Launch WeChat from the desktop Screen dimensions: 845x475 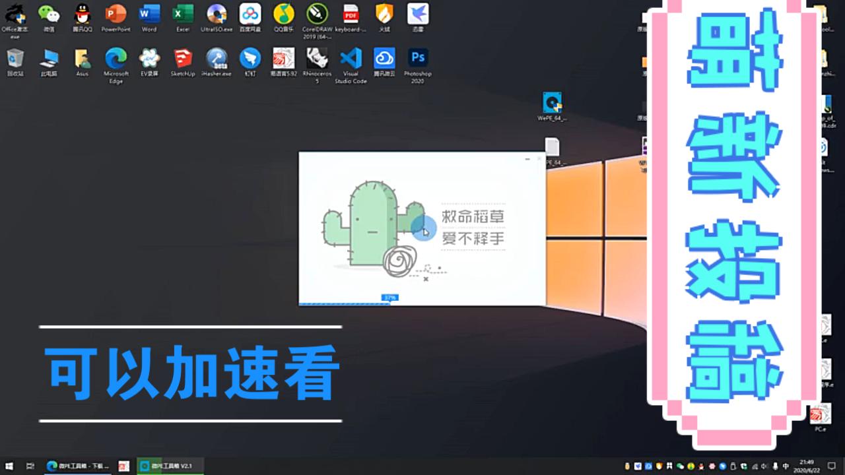(x=49, y=18)
